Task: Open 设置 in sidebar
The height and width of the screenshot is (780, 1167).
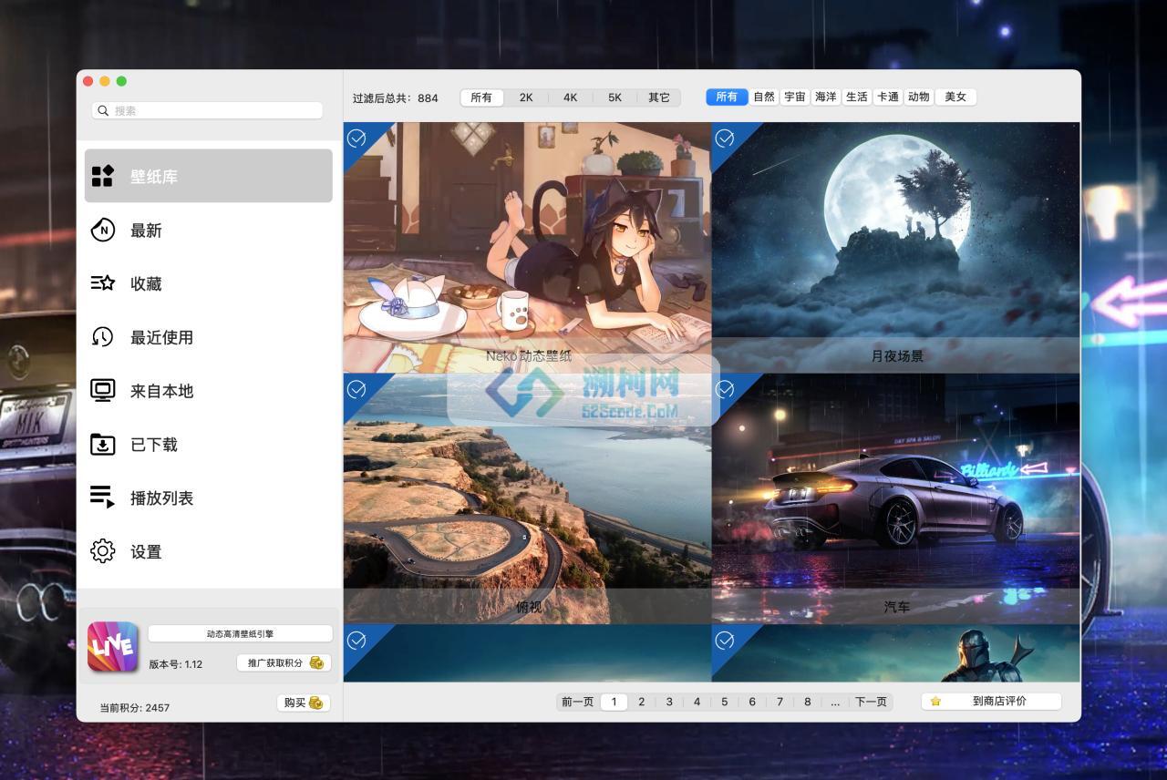Action: 209,551
